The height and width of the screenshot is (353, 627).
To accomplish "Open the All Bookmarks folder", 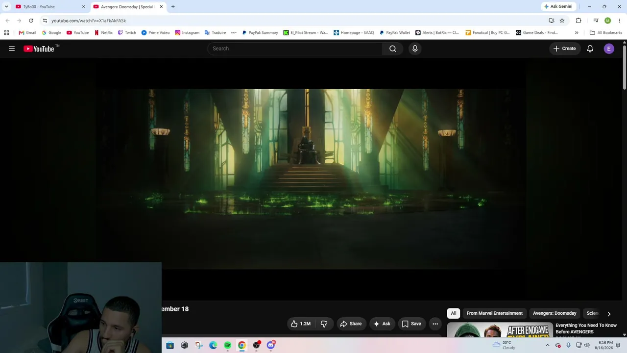I will tap(606, 33).
